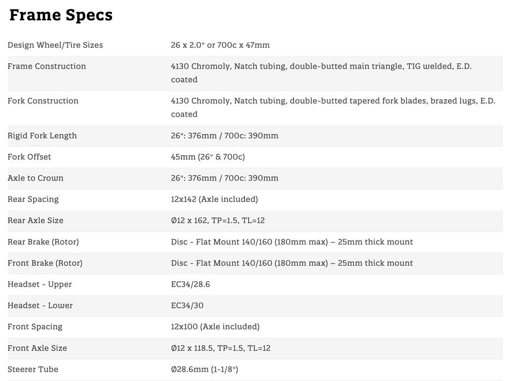The height and width of the screenshot is (381, 508).
Task: Click the Frame Specs heading
Action: pyautogui.click(x=61, y=15)
